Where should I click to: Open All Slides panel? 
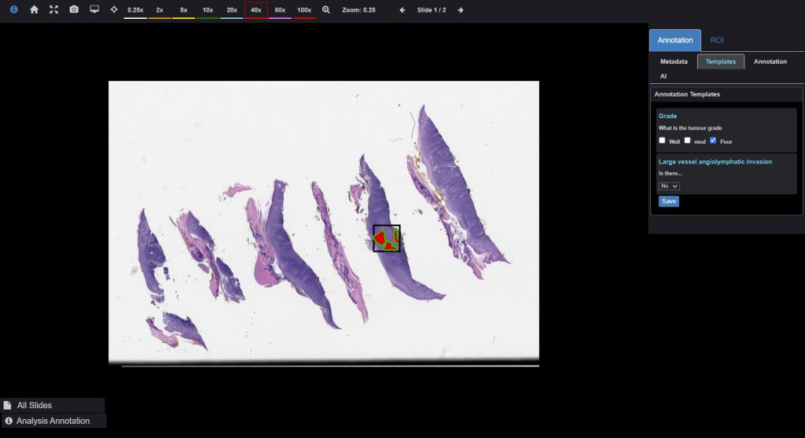point(53,405)
